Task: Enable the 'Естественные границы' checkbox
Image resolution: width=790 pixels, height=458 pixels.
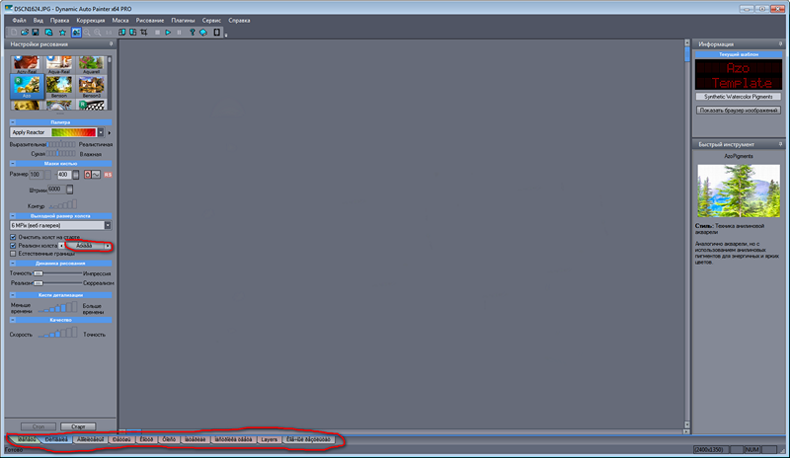Action: [x=13, y=254]
